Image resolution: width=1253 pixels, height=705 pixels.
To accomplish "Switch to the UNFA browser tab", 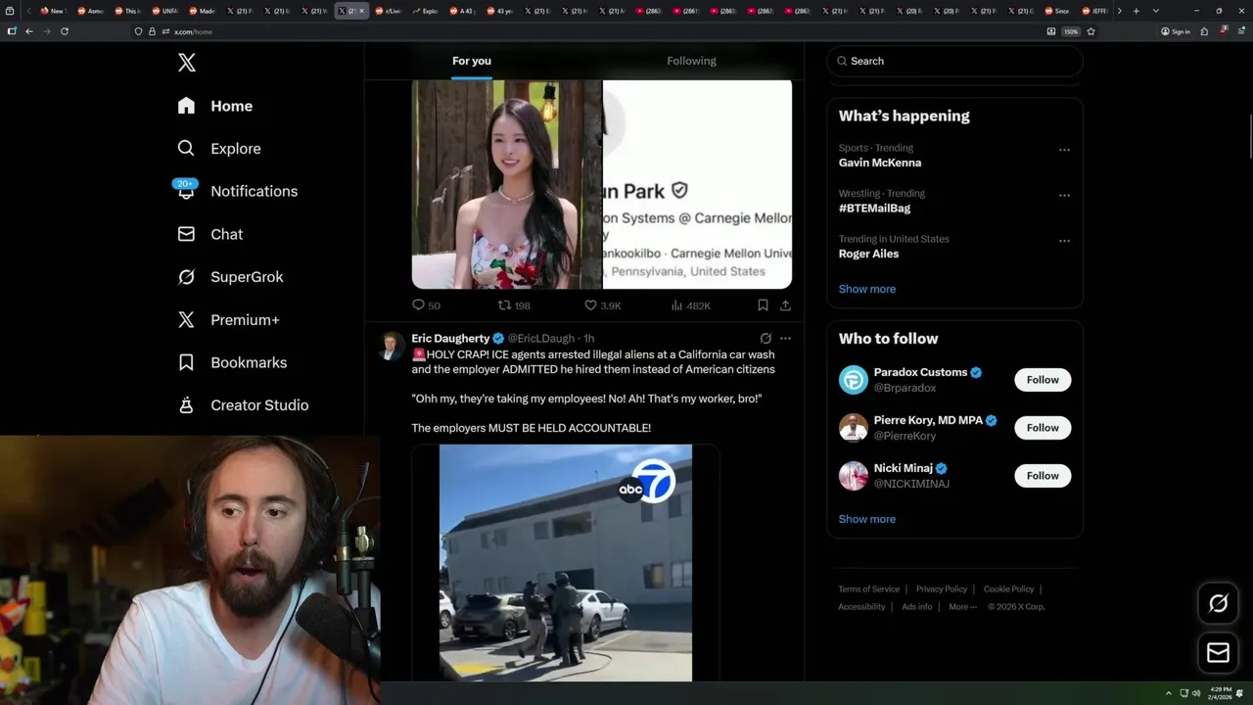I will tap(164, 11).
